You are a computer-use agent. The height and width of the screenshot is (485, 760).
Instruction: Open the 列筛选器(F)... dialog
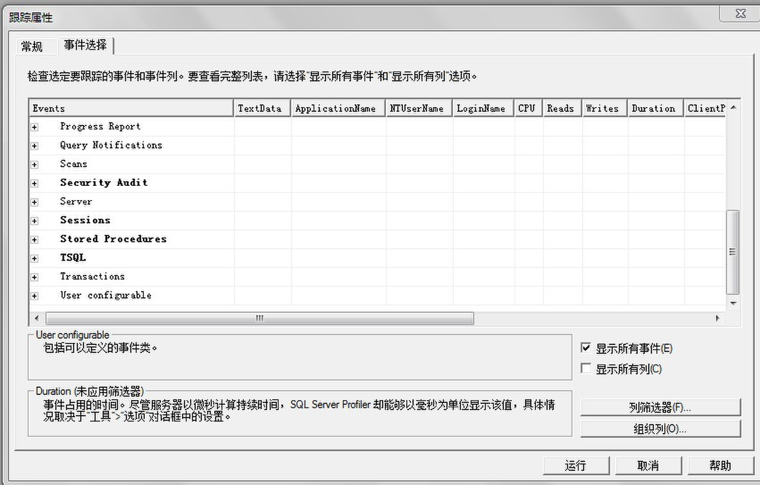click(660, 407)
